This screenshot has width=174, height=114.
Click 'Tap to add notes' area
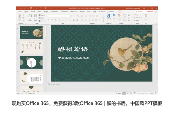coord(54,84)
